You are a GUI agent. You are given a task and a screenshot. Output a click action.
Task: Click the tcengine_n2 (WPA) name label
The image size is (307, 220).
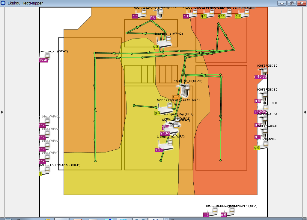171,136
